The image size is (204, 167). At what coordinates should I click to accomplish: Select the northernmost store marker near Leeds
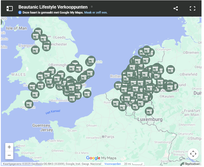point(38,32)
